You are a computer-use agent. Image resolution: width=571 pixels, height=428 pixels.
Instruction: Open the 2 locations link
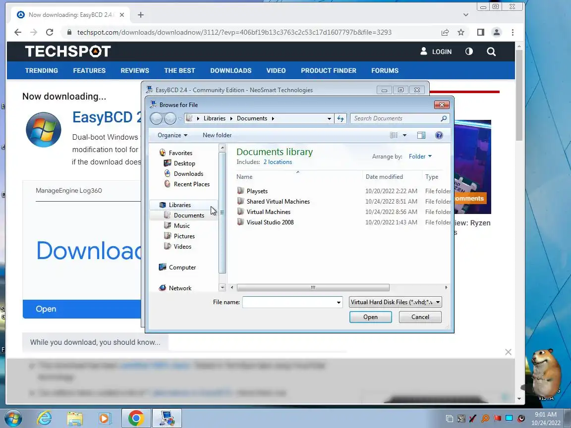pos(278,162)
